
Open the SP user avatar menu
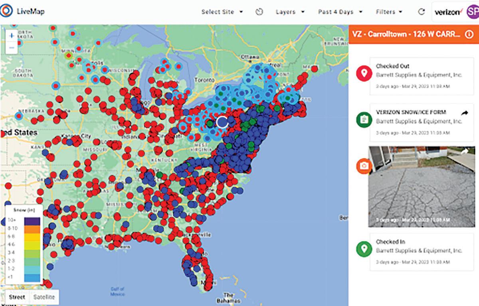(x=472, y=12)
